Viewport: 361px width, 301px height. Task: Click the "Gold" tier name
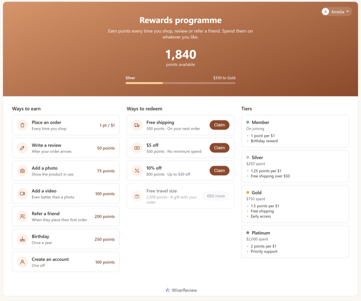[256, 193]
